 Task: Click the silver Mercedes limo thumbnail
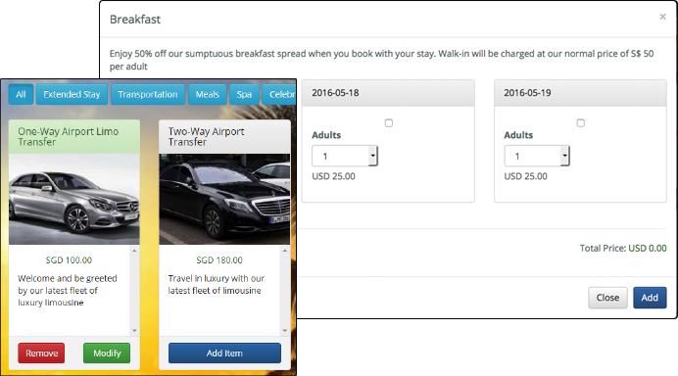[73, 199]
